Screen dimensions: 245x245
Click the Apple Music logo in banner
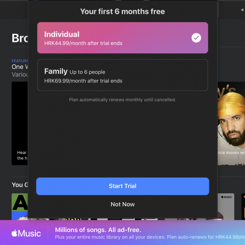pos(26,233)
